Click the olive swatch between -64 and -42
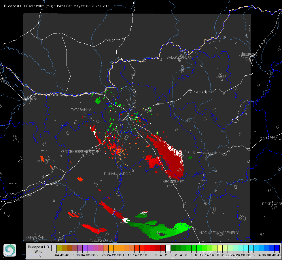Viewport: 282px width, 260px height. (59, 248)
